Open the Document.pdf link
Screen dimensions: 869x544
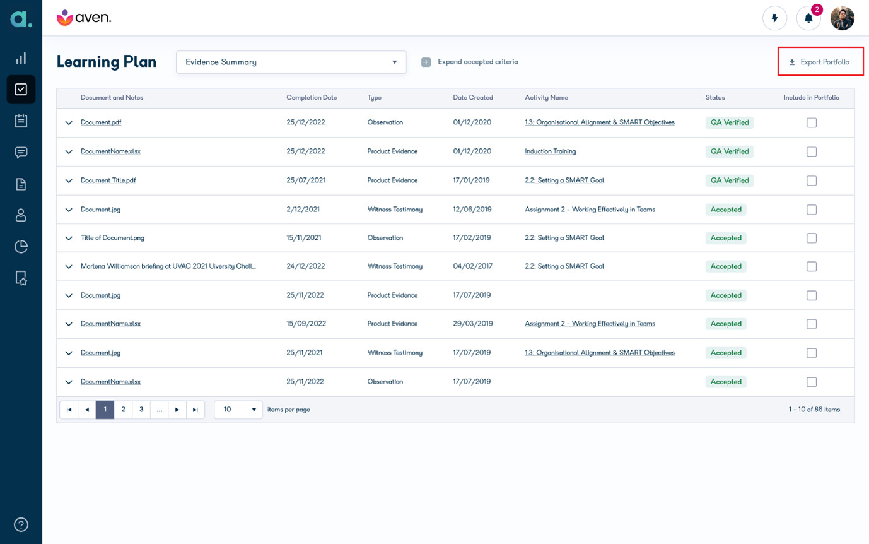pos(101,122)
